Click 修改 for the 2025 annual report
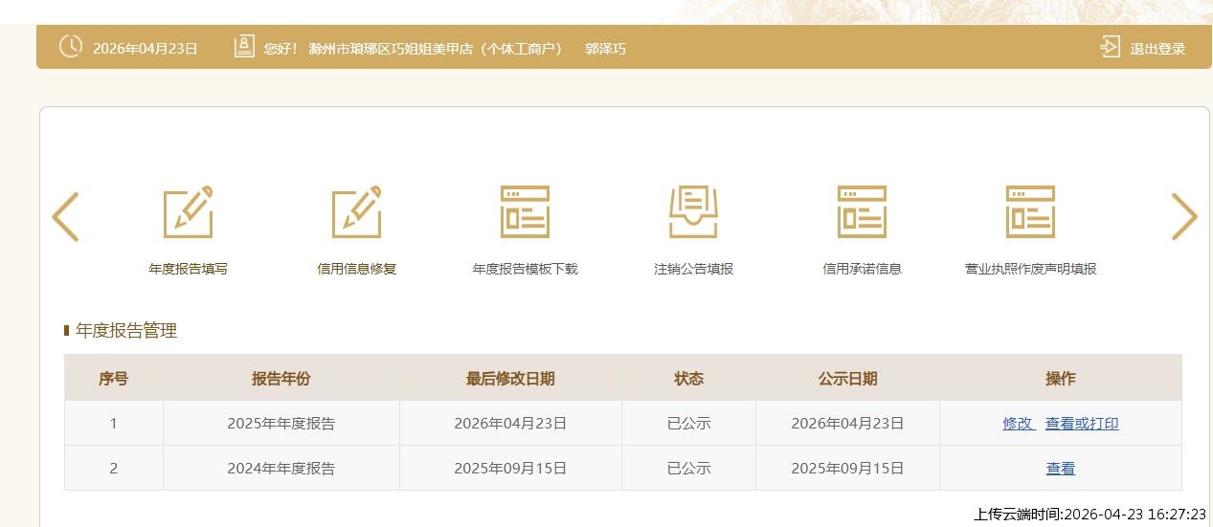 (x=1018, y=424)
